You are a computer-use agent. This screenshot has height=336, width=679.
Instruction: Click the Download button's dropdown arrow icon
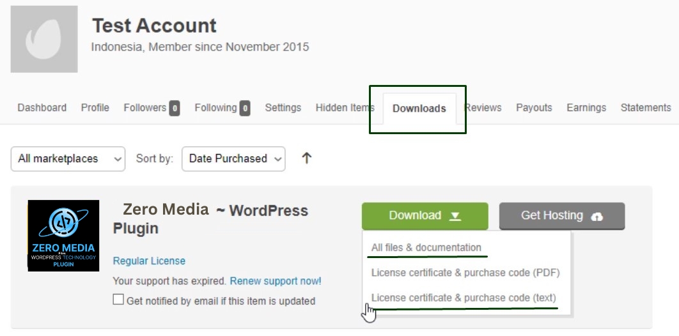455,216
